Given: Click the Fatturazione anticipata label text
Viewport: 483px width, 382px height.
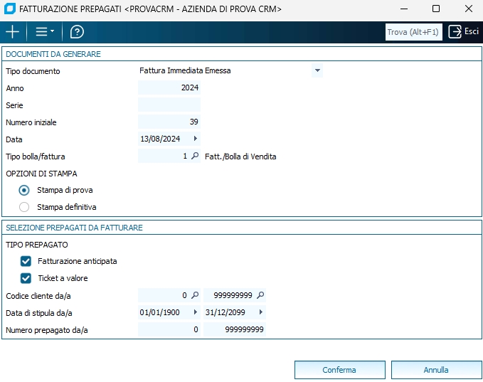Looking at the screenshot, I should [78, 261].
